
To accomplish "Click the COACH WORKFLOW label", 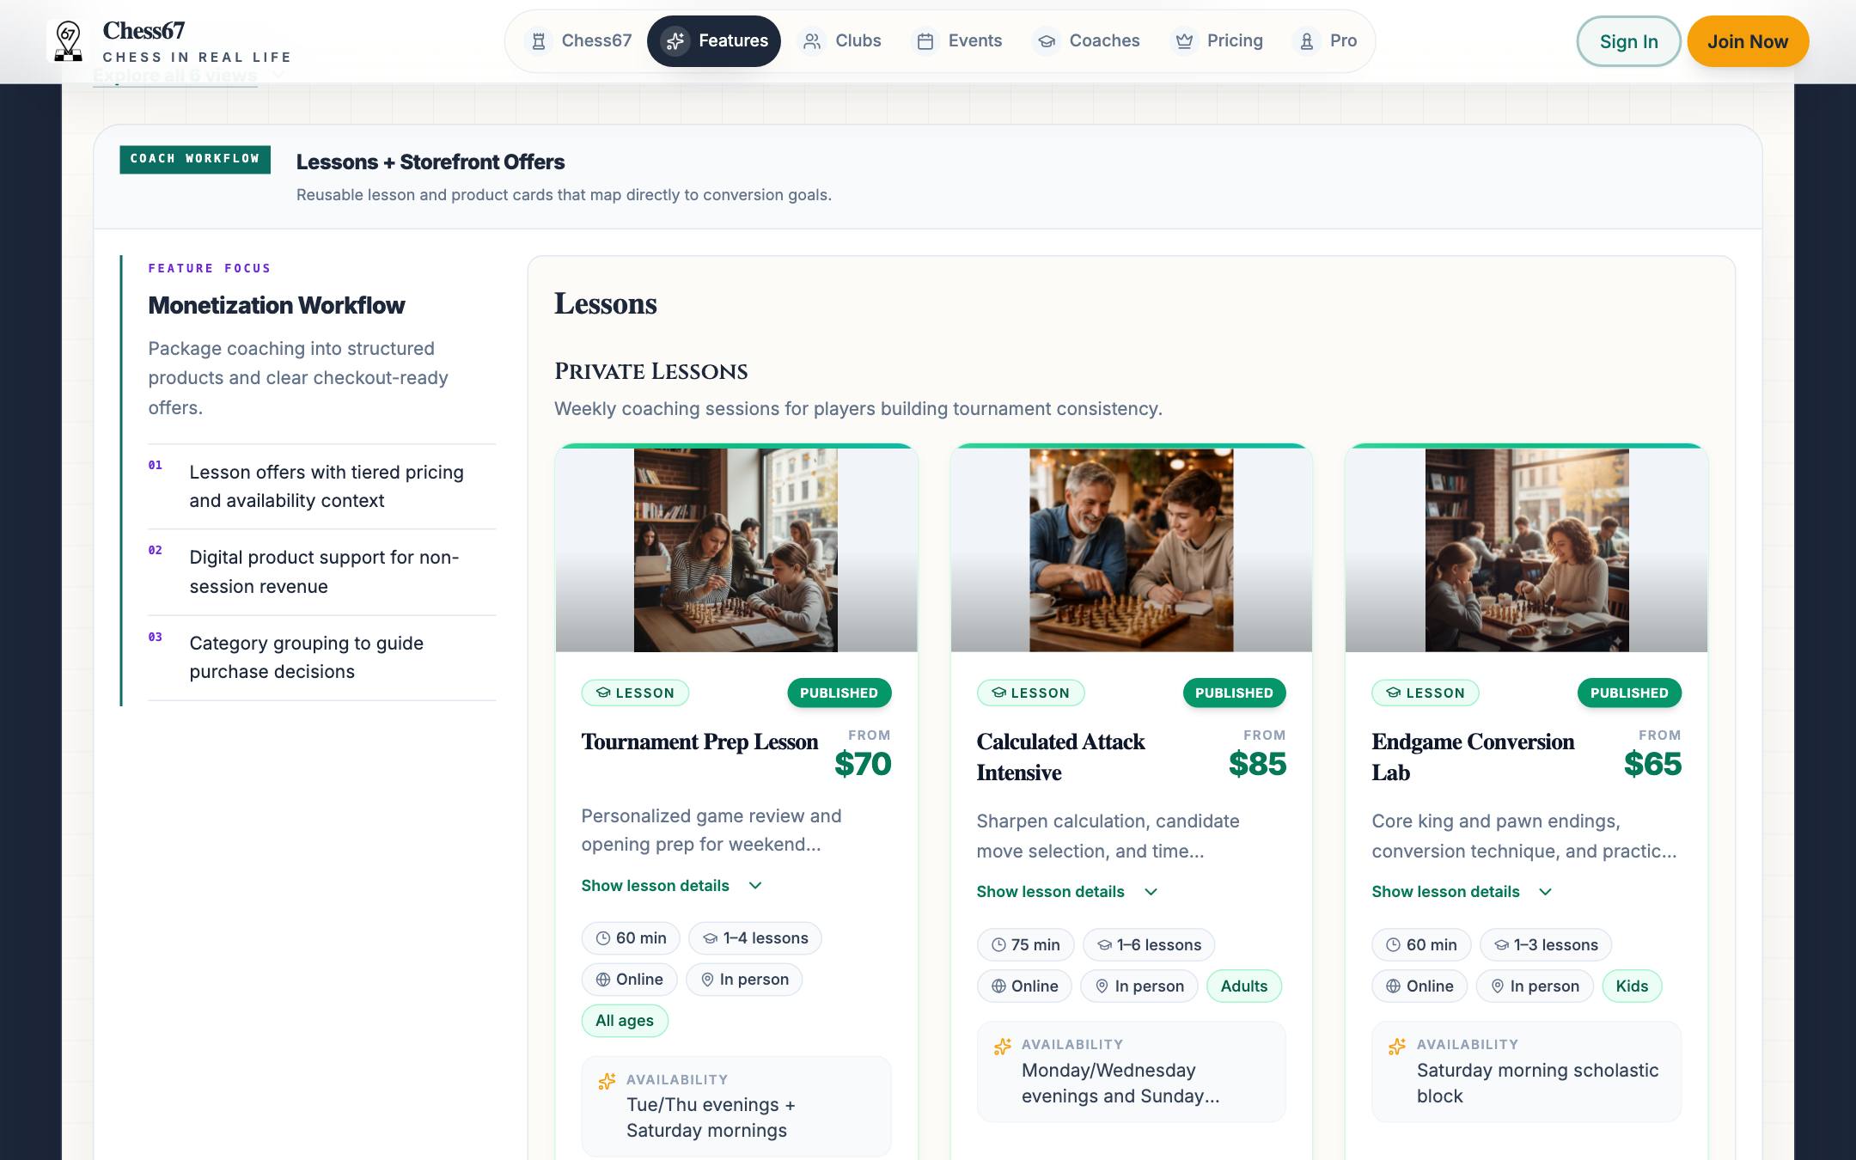I will (195, 159).
